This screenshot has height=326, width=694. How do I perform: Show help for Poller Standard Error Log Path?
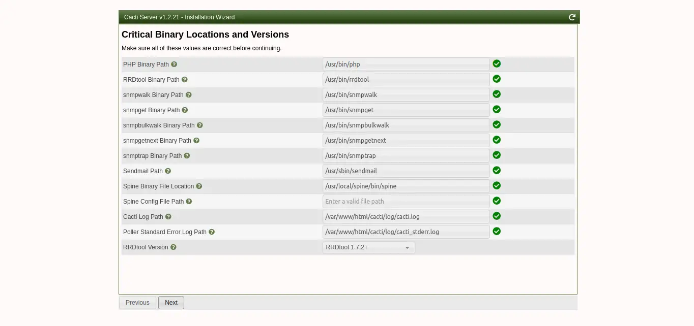coord(212,232)
